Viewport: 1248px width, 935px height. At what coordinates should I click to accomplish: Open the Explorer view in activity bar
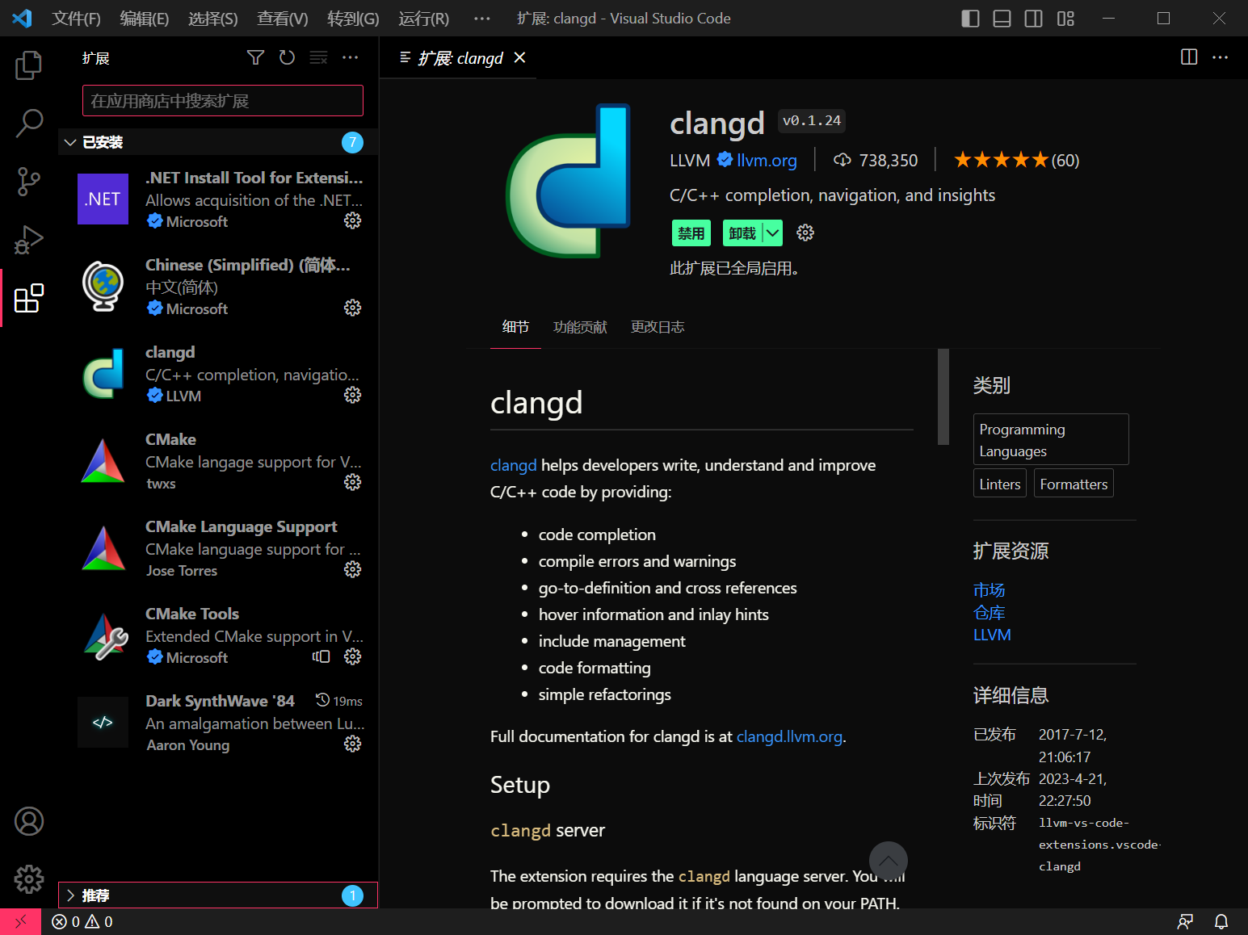[x=28, y=65]
